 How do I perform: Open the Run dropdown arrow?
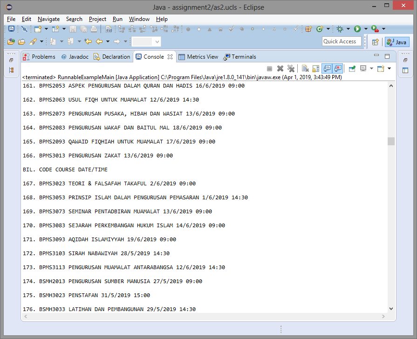pyautogui.click(x=366, y=29)
